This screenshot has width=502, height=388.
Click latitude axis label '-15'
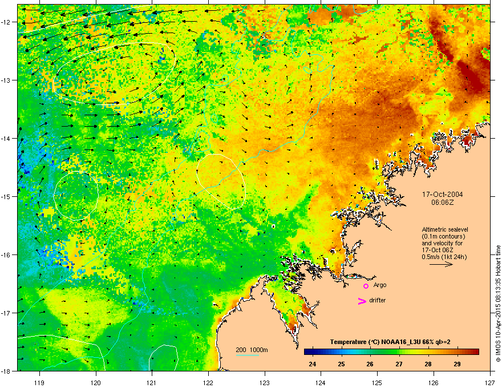[x=6, y=196]
